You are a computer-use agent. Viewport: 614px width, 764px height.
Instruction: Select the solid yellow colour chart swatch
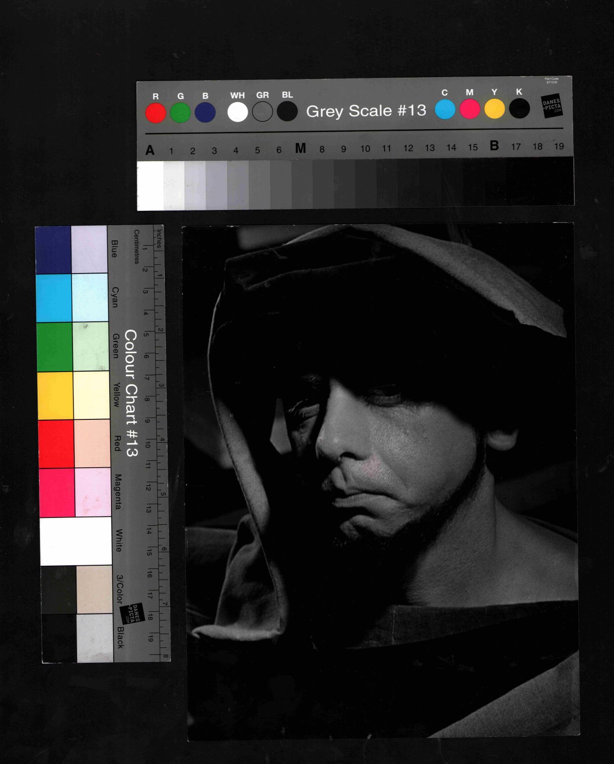[55, 396]
